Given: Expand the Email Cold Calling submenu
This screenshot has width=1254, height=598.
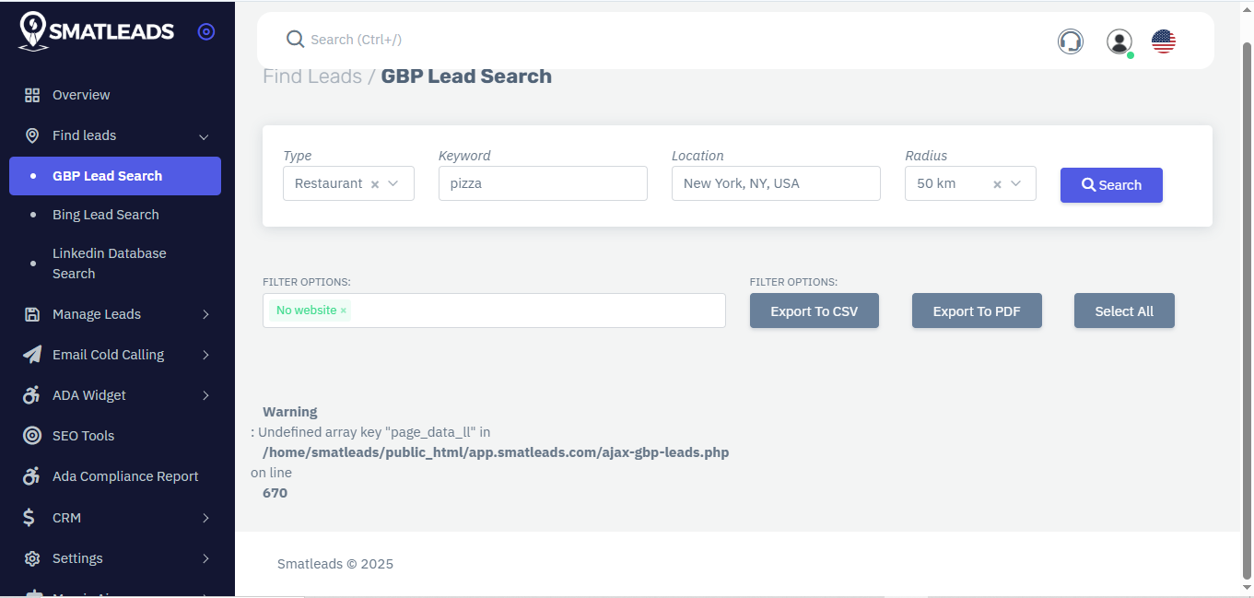Looking at the screenshot, I should point(205,355).
